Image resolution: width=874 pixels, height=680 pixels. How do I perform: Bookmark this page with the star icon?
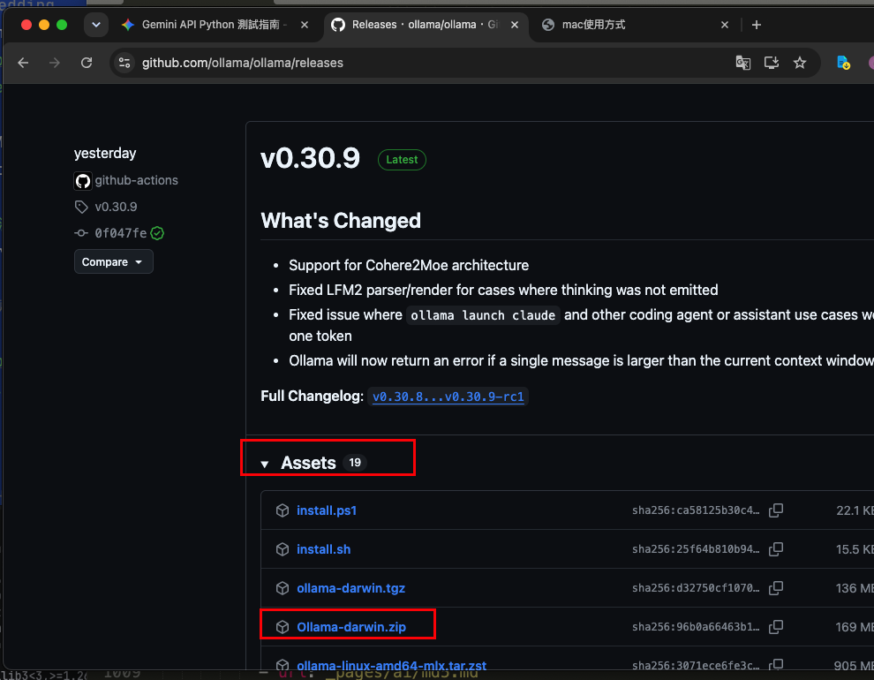pyautogui.click(x=800, y=63)
